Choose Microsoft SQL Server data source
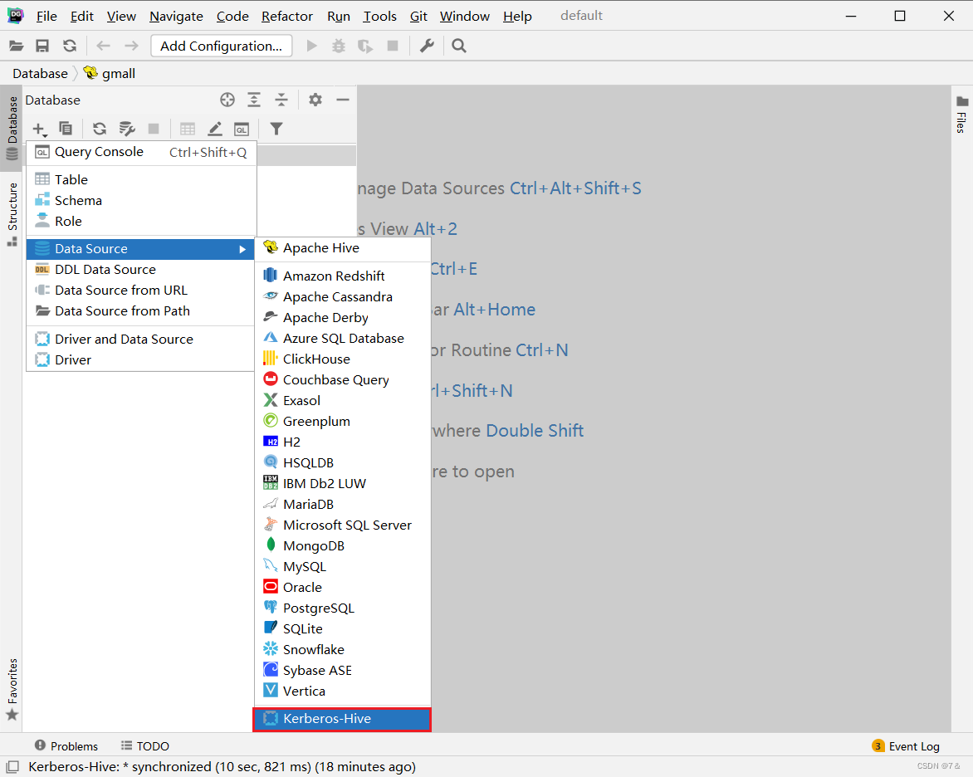Image resolution: width=973 pixels, height=777 pixels. [343, 525]
